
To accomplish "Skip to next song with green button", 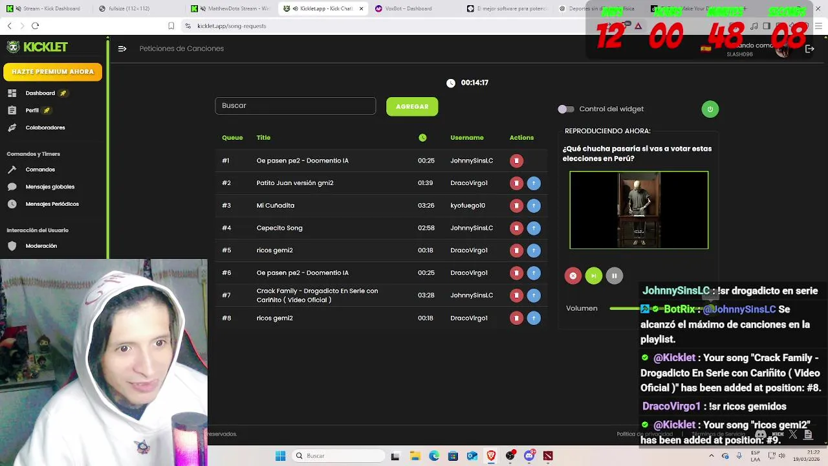I will click(593, 276).
